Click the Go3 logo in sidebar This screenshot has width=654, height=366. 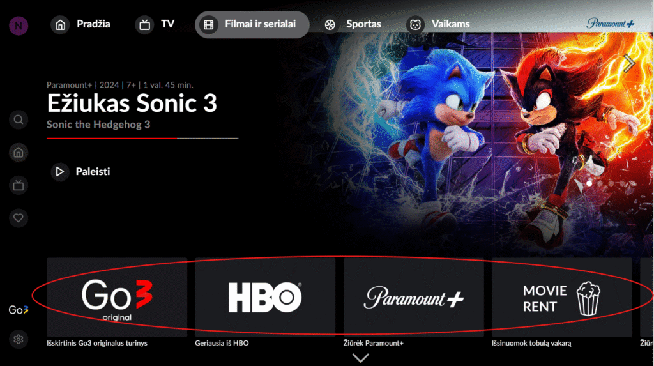(x=19, y=310)
